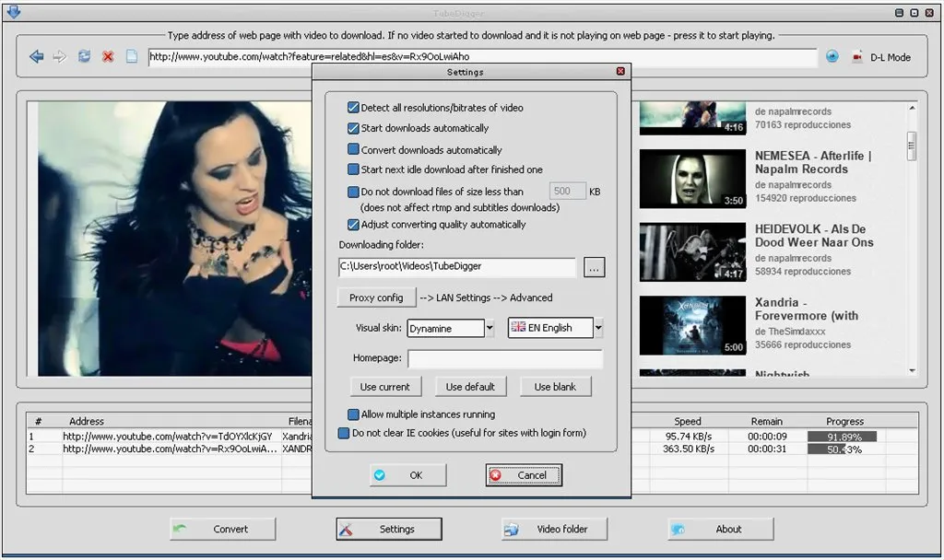Image resolution: width=944 pixels, height=560 pixels.
Task: Click the 00:00:31 remaining time
Action: pos(767,449)
